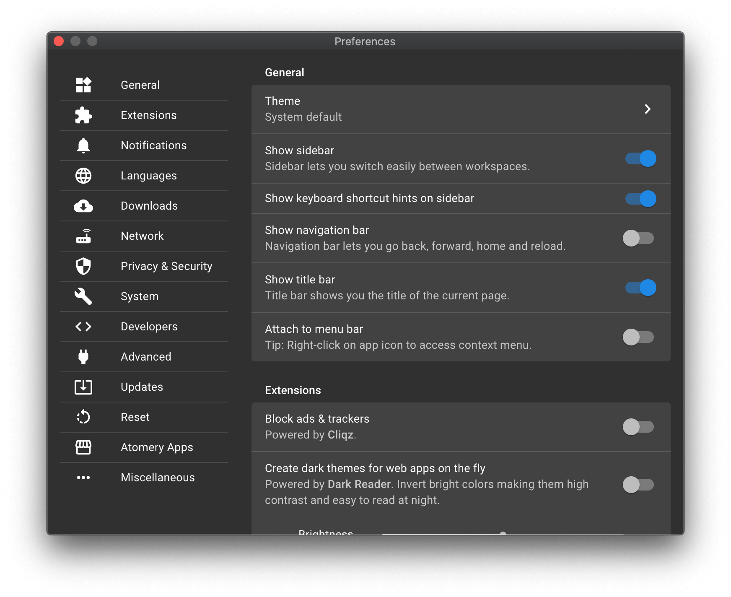Click the Advanced power plug icon
This screenshot has width=731, height=597.
[83, 357]
